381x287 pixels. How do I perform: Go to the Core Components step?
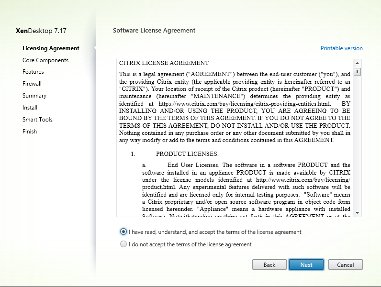(x=45, y=60)
